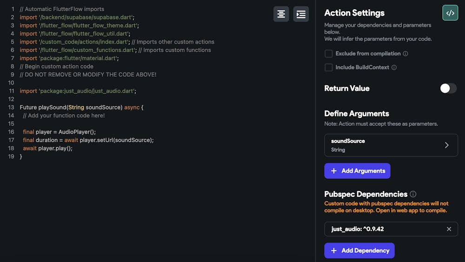The height and width of the screenshot is (262, 465).
Task: Click info icon beside Exclude from compilation
Action: 405,54
